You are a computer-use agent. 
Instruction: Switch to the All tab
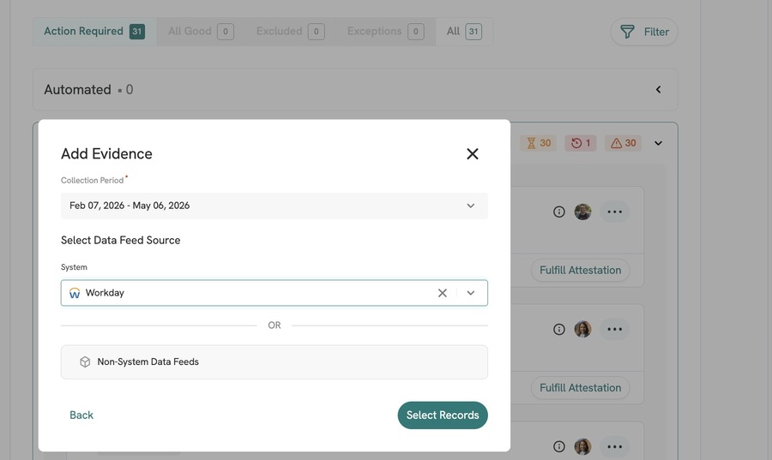[x=464, y=32]
